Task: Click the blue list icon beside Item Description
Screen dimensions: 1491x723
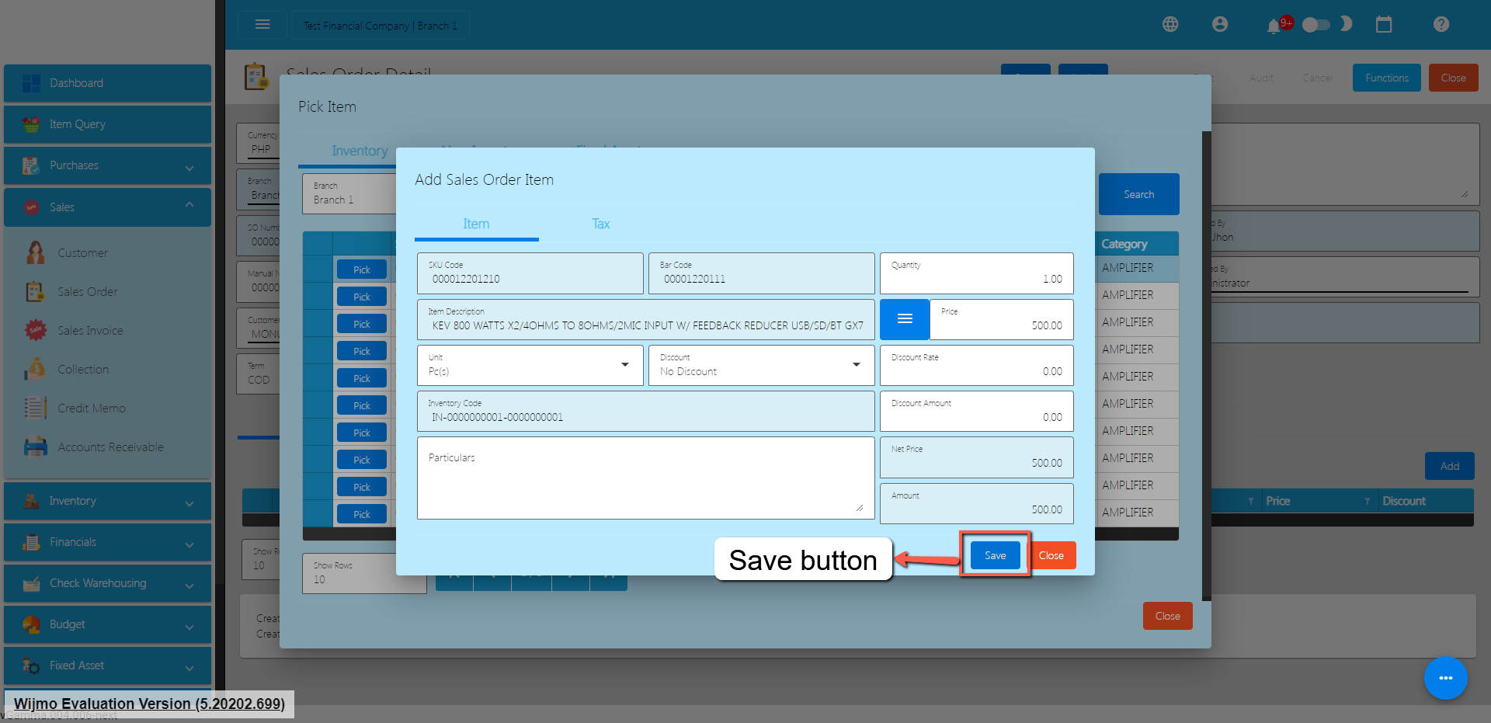Action: pyautogui.click(x=905, y=319)
